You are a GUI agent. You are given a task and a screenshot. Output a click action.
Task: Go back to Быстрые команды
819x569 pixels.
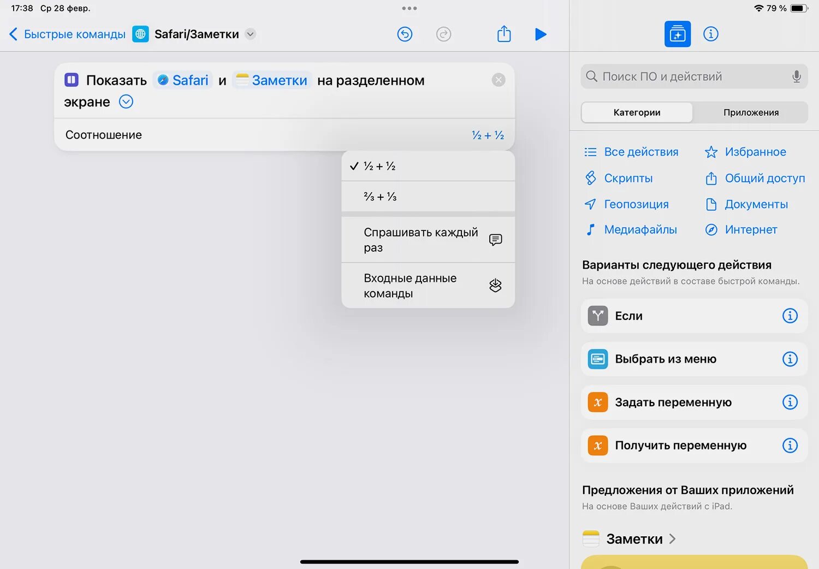tap(67, 34)
